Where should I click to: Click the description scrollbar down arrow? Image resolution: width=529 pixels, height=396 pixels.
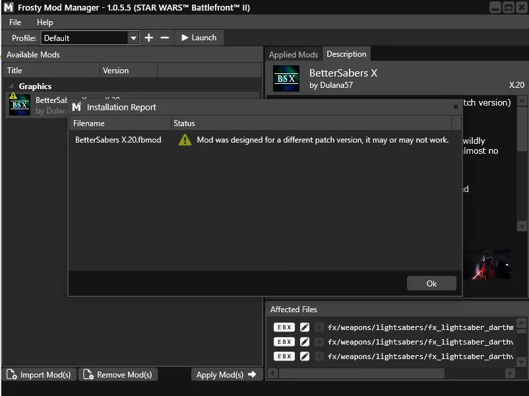point(522,226)
